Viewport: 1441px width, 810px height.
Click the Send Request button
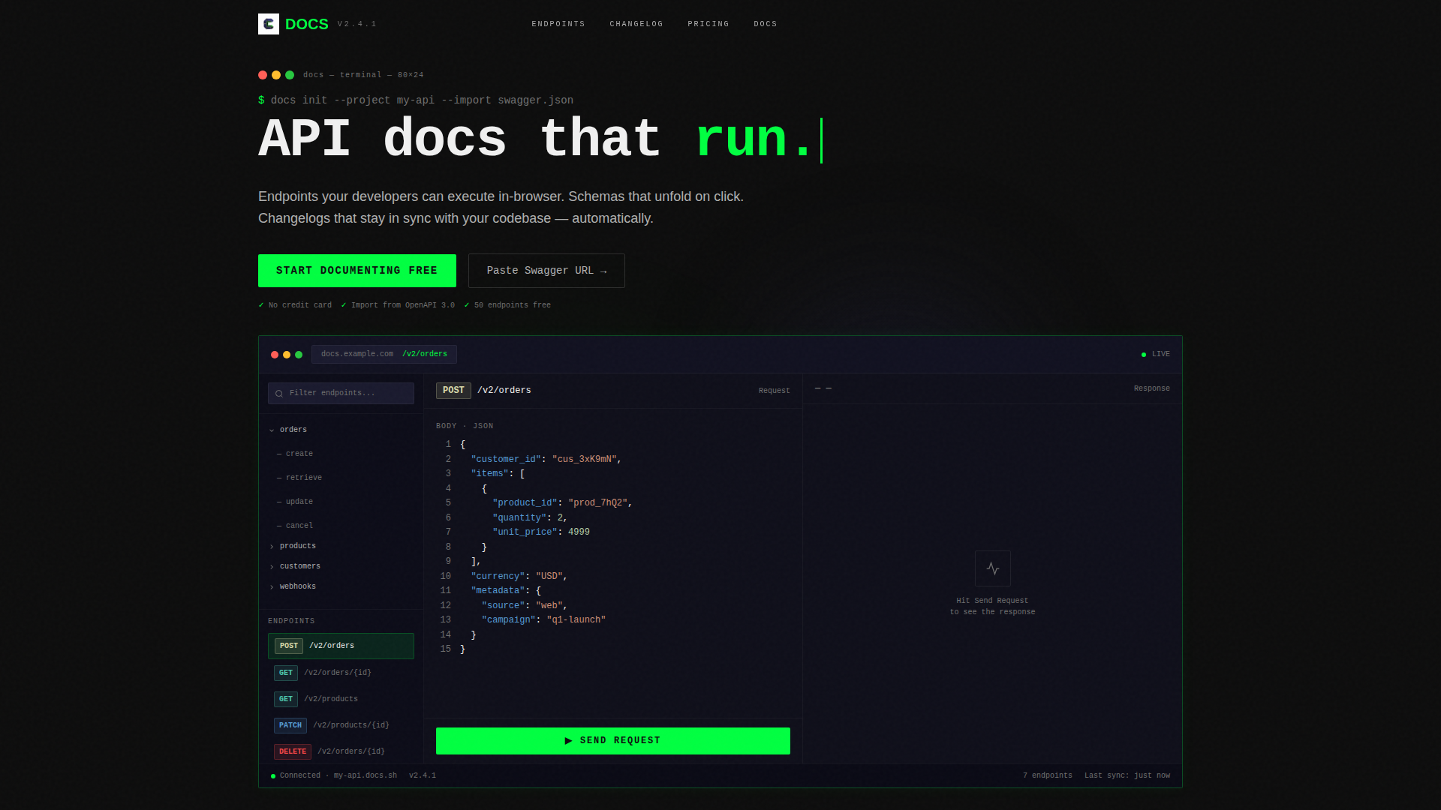[x=613, y=741]
